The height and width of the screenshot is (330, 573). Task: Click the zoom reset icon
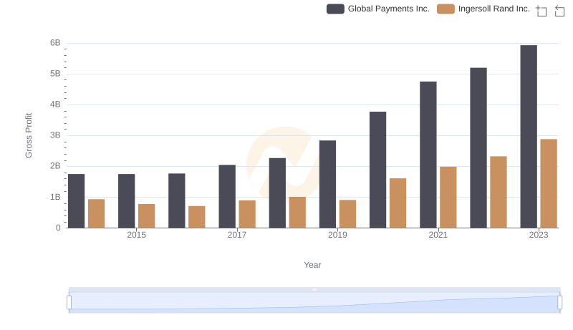click(559, 11)
